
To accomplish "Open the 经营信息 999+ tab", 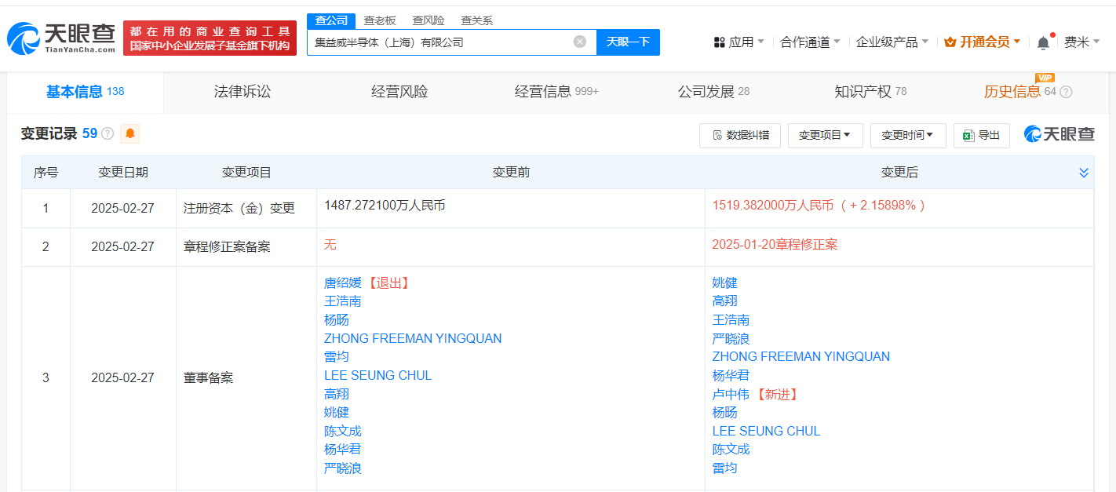I will (556, 92).
